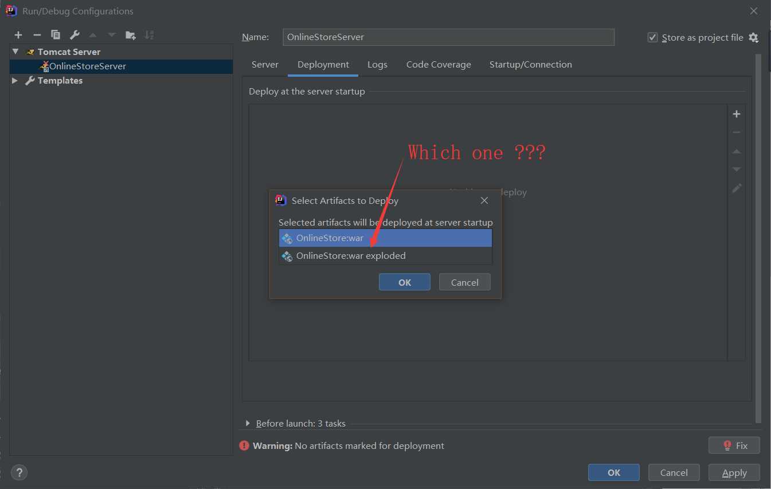
Task: Open help question mark button
Action: 19,472
